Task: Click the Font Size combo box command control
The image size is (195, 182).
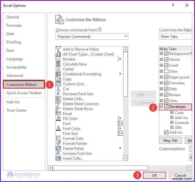Action: pos(120,133)
